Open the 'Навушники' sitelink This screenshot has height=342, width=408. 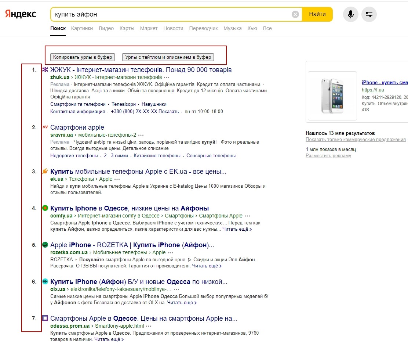pos(154,104)
